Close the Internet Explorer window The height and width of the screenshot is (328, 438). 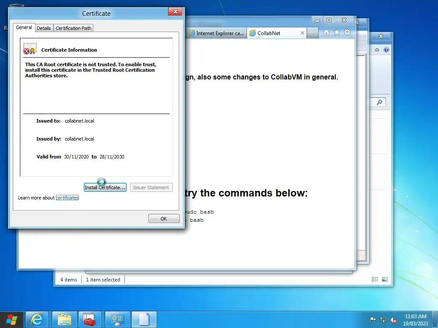pos(344,20)
